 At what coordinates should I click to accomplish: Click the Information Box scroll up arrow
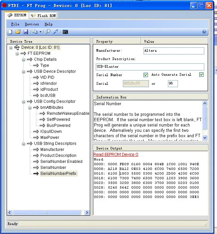coord(205,103)
